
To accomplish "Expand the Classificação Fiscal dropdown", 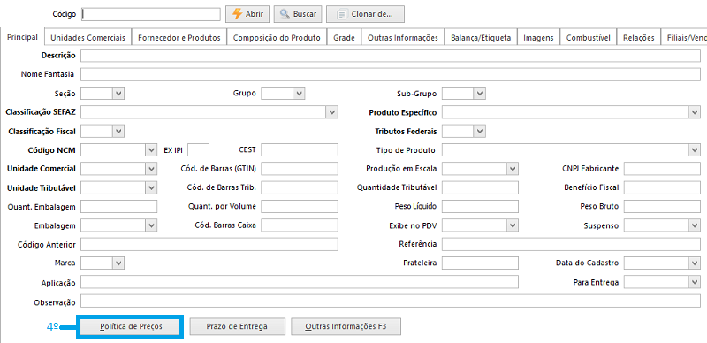I will (x=118, y=131).
